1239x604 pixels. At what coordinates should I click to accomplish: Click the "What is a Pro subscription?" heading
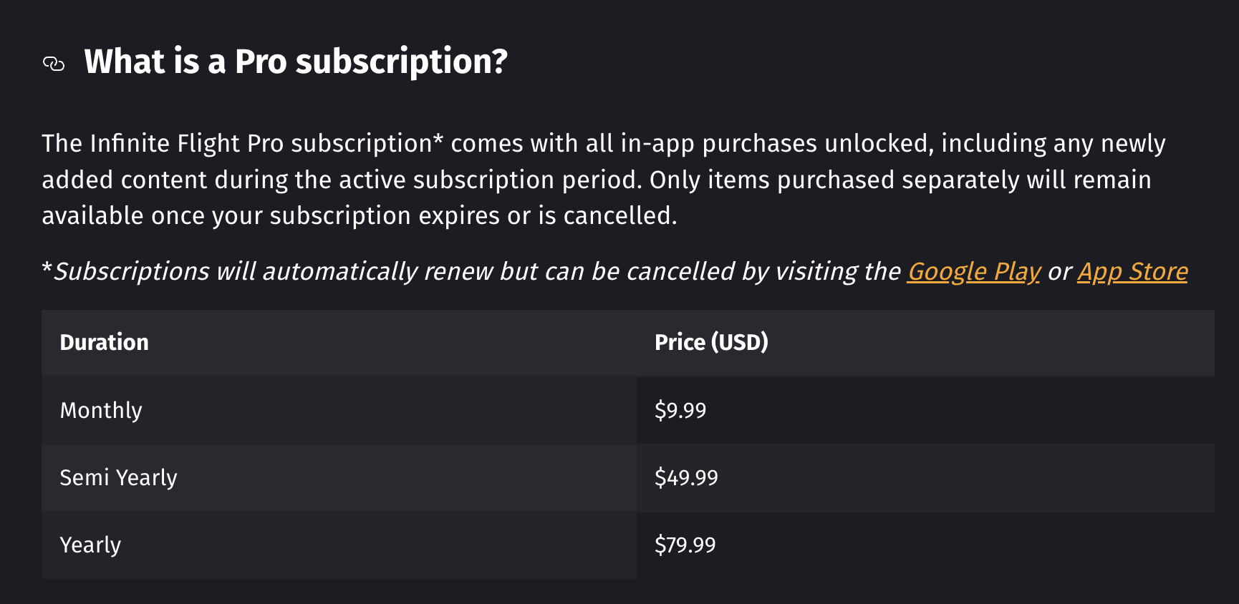(x=295, y=62)
